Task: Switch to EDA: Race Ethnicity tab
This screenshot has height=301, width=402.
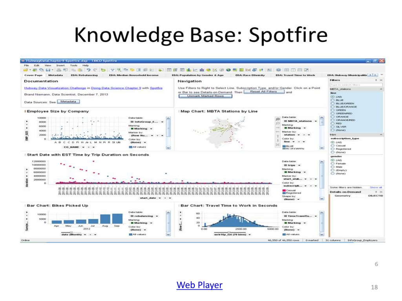Action: coord(250,75)
